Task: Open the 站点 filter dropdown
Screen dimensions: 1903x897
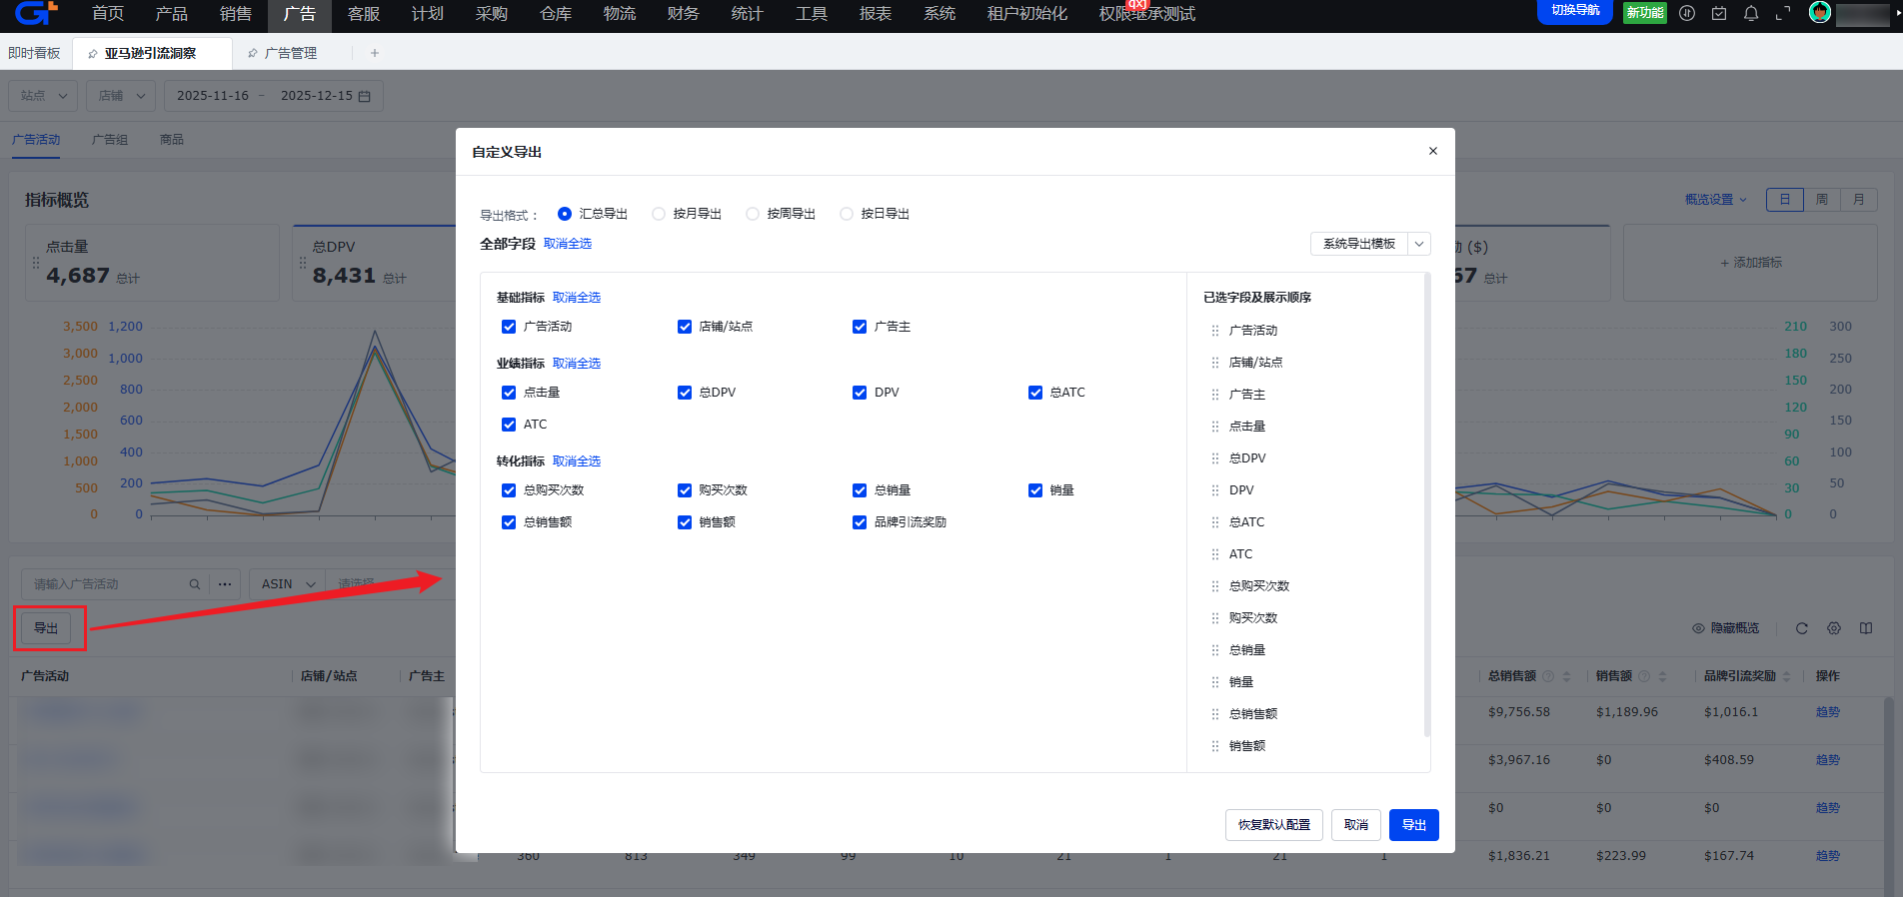Action: [x=44, y=96]
